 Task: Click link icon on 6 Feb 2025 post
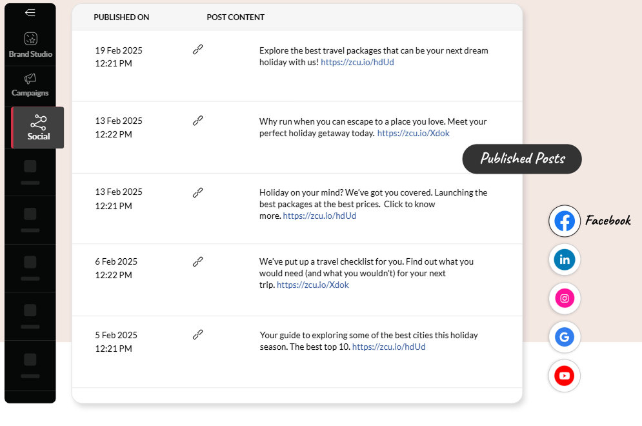[x=198, y=261]
